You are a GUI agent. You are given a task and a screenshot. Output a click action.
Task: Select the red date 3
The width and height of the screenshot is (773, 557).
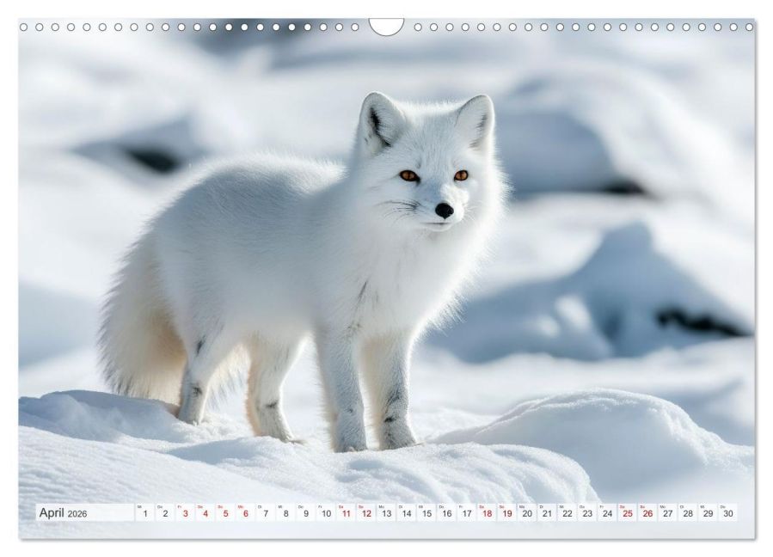(185, 513)
